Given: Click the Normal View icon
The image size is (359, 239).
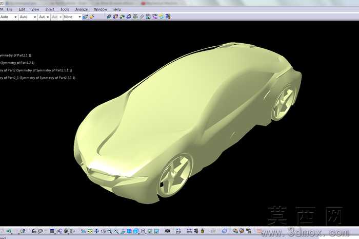Looking at the screenshot, I should point(123,231).
